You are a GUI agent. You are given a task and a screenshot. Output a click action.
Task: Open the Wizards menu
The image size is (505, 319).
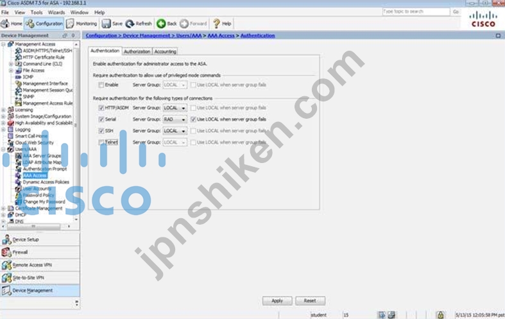click(56, 12)
